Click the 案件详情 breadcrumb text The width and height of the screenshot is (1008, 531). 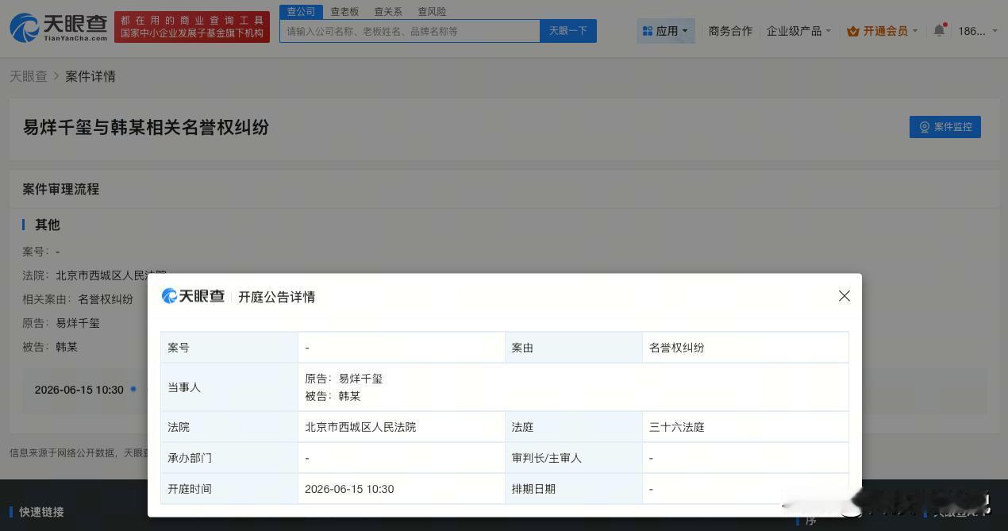point(90,76)
